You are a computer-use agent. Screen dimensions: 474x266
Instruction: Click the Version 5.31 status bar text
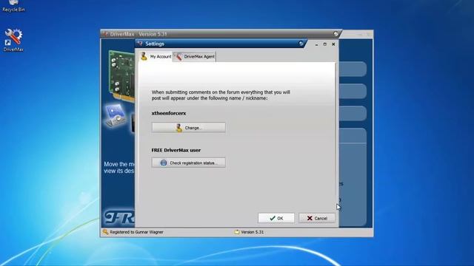(252, 232)
